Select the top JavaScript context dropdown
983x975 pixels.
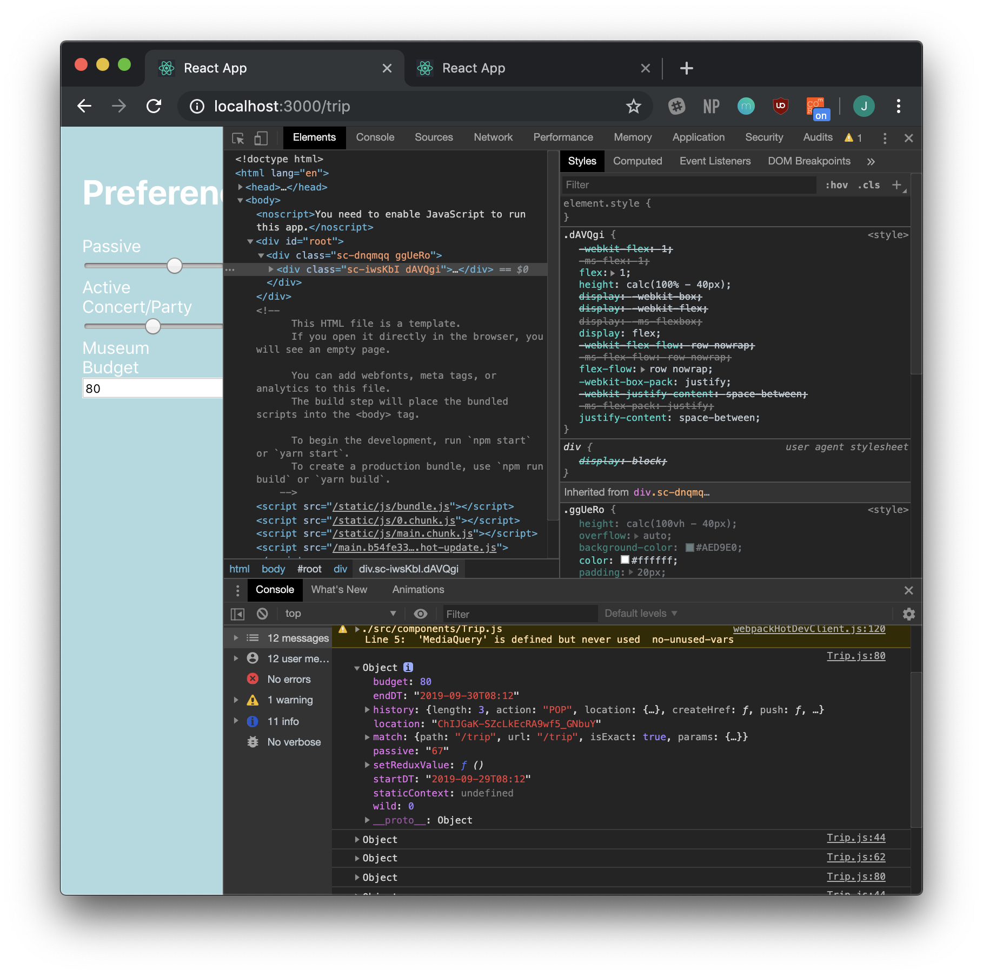point(341,614)
